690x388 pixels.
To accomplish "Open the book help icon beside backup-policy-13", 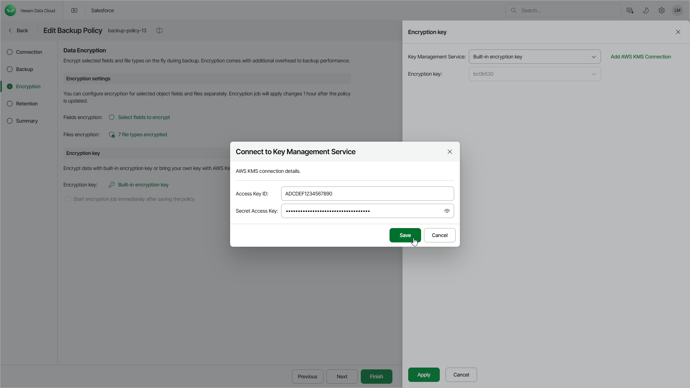I will (x=159, y=30).
